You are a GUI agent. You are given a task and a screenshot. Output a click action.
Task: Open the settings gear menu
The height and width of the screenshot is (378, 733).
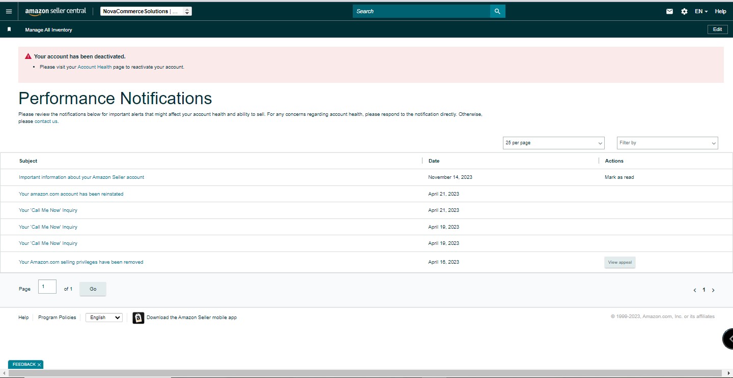click(684, 11)
